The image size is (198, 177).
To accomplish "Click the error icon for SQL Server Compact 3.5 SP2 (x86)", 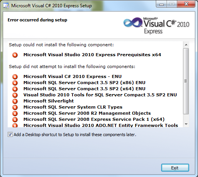I will (x=15, y=83).
